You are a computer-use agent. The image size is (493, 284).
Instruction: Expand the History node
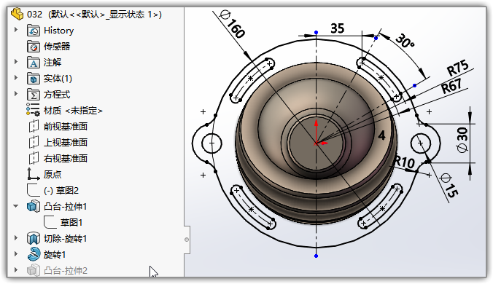(x=16, y=30)
